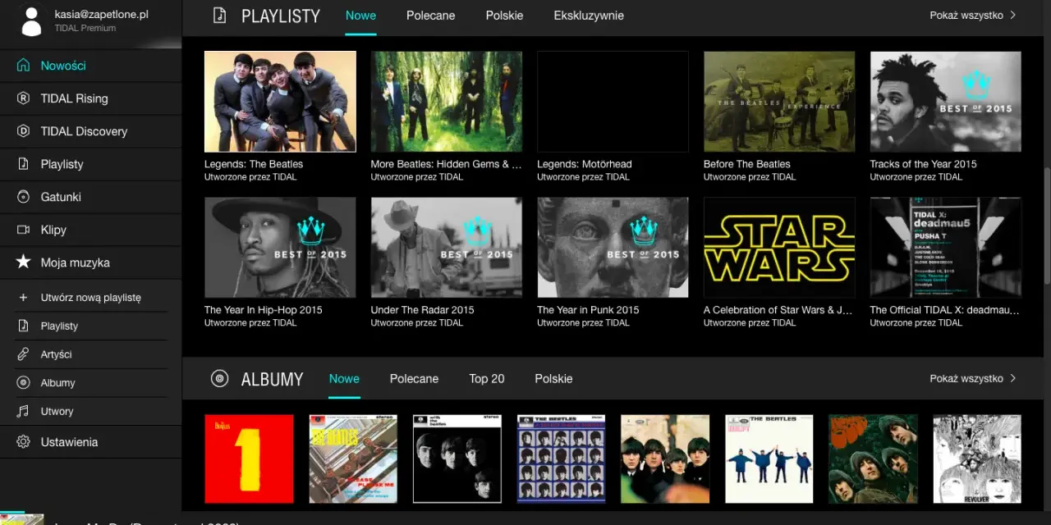Click the Moja muzyka star icon
Image resolution: width=1051 pixels, height=525 pixels.
[x=24, y=262]
